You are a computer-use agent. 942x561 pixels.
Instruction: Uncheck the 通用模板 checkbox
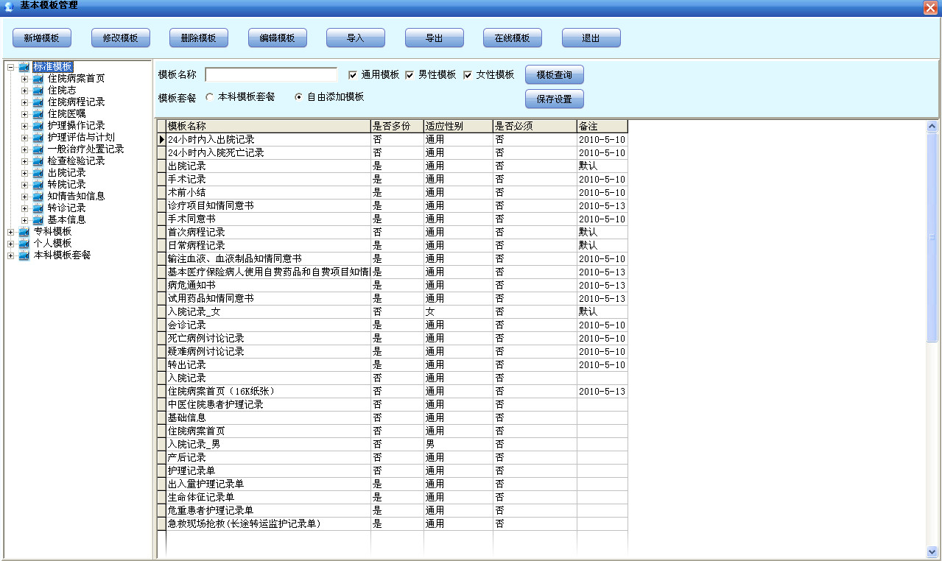[x=351, y=74]
